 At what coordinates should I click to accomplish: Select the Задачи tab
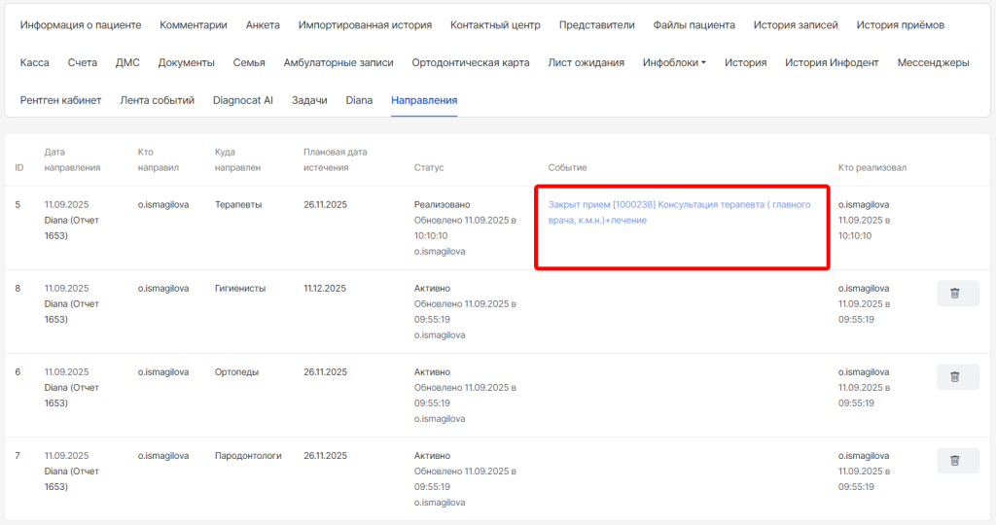tap(309, 100)
